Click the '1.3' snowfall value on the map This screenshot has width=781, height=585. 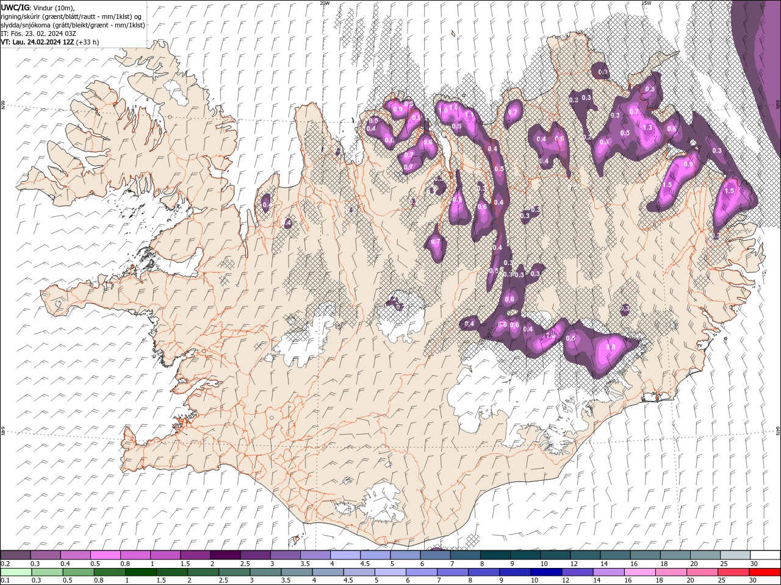click(x=648, y=127)
